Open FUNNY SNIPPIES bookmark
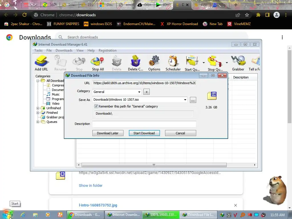Image resolution: width=292 pixels, height=219 pixels. click(63, 24)
